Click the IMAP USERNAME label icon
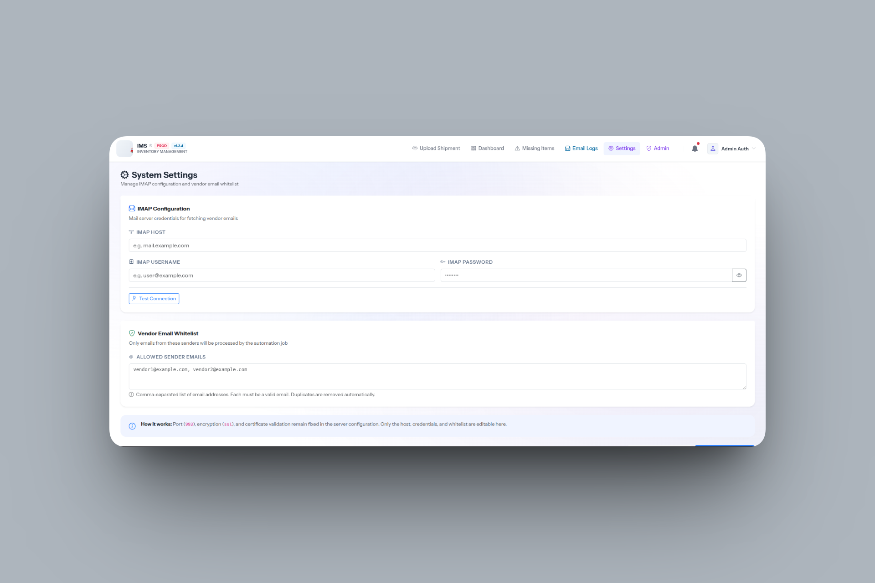 131,262
